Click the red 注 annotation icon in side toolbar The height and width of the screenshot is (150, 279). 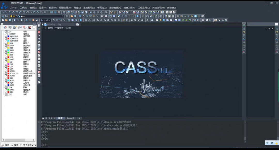[x=39, y=52]
